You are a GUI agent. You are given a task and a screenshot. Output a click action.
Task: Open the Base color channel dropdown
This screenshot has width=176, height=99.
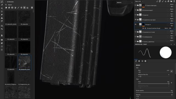click(139, 1)
